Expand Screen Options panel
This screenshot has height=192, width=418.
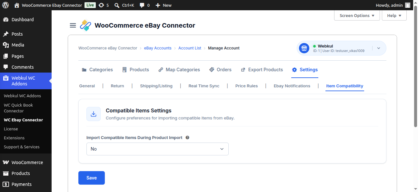pos(357,15)
